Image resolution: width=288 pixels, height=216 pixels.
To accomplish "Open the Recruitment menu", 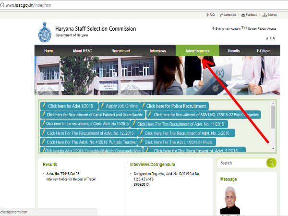I will click(x=121, y=51).
